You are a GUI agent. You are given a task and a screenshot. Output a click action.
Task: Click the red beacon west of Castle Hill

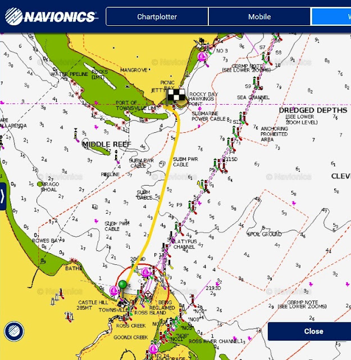pyautogui.click(x=61, y=294)
